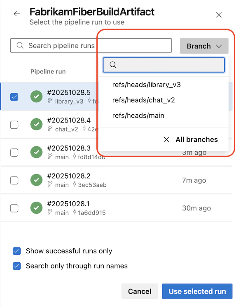The height and width of the screenshot is (306, 241).
Task: Click Use selected run button
Action: (x=197, y=291)
